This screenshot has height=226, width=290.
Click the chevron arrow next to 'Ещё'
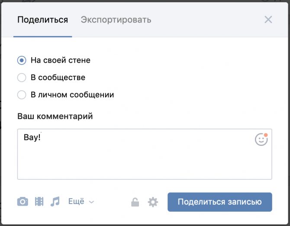(x=92, y=202)
